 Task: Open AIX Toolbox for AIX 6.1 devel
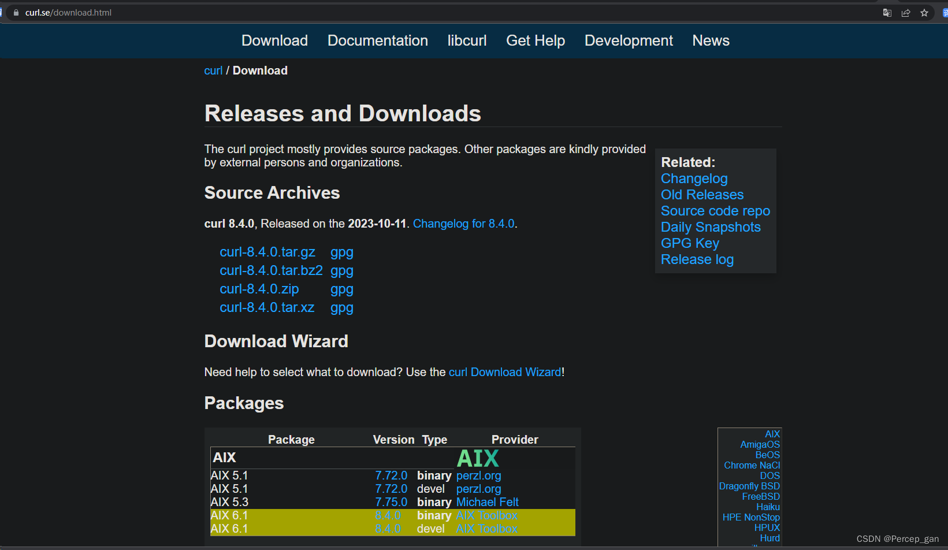click(x=486, y=529)
